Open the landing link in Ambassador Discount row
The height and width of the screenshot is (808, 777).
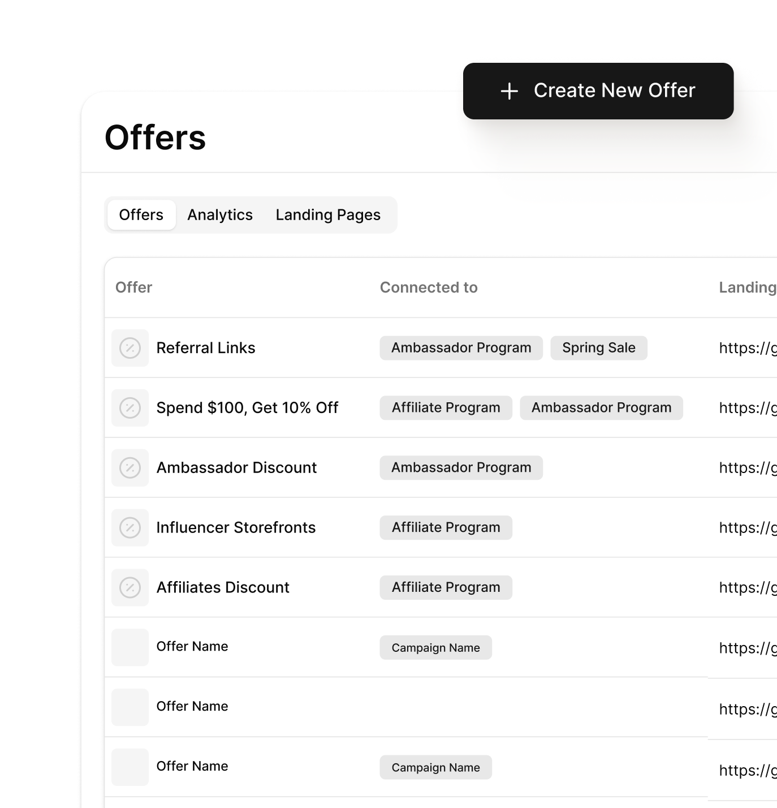[x=748, y=469]
